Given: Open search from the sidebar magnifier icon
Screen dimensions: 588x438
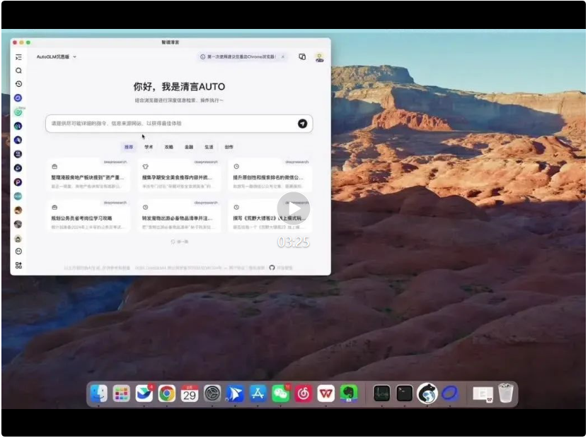Looking at the screenshot, I should 18,71.
